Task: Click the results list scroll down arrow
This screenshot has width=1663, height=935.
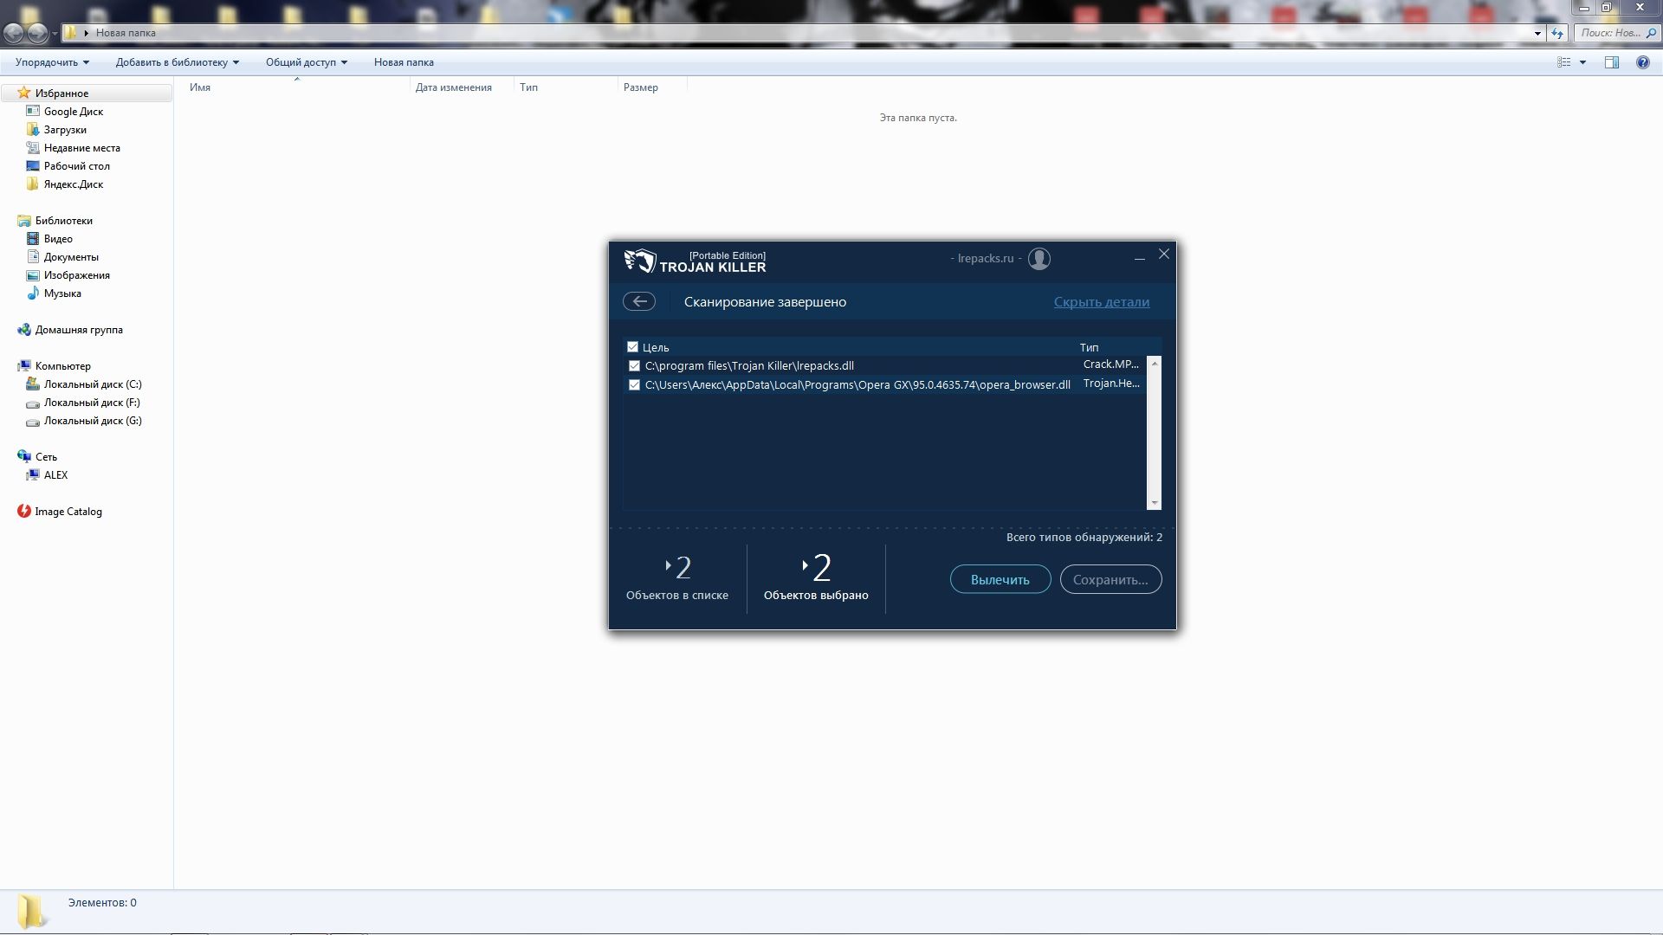Action: 1154,502
